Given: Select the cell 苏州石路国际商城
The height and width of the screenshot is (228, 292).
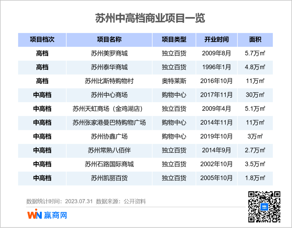Looking at the screenshot, I should click(109, 164).
